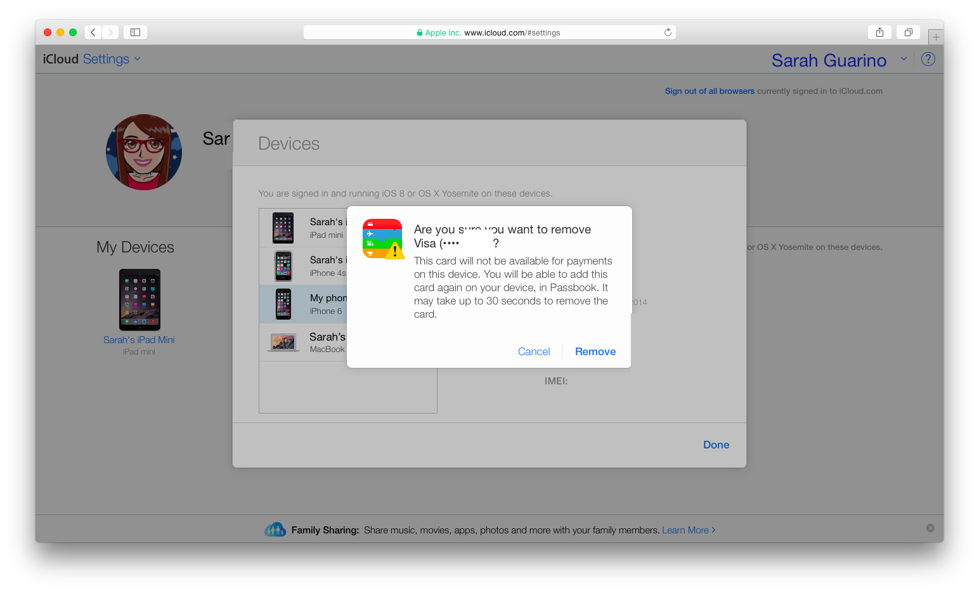Cancel the card removal dialog
This screenshot has height=593, width=979.
click(533, 351)
